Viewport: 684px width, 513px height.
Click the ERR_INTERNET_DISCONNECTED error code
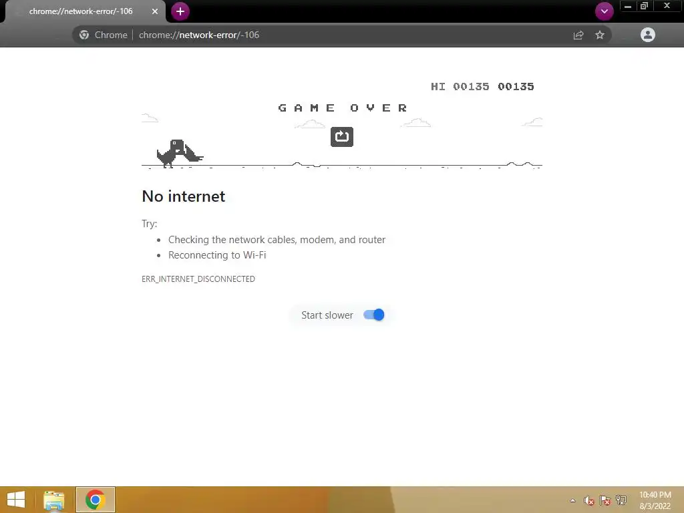pyautogui.click(x=198, y=279)
